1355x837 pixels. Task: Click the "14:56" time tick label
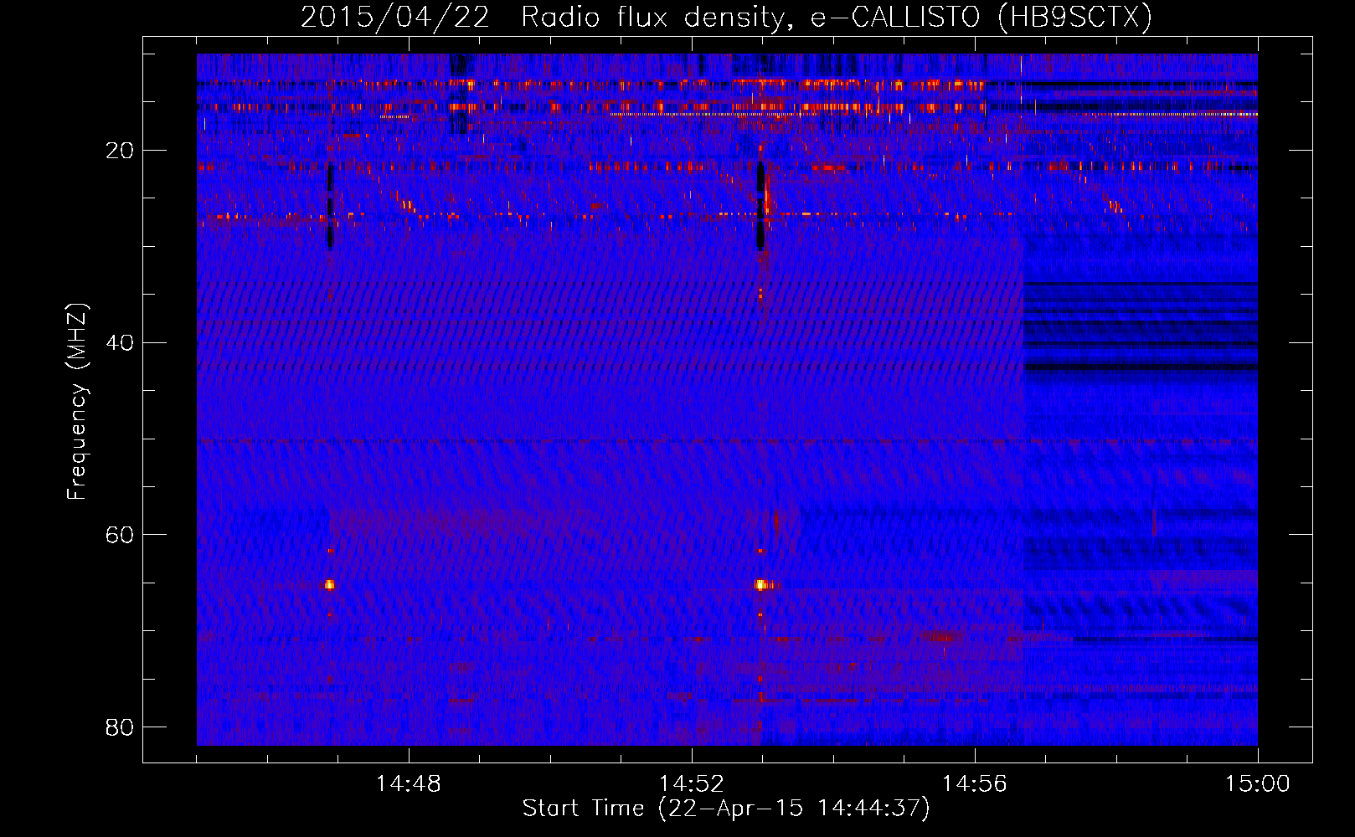(x=974, y=784)
